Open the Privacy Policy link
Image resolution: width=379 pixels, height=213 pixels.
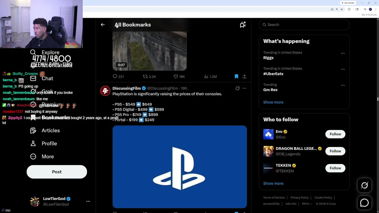pyautogui.click(x=299, y=198)
